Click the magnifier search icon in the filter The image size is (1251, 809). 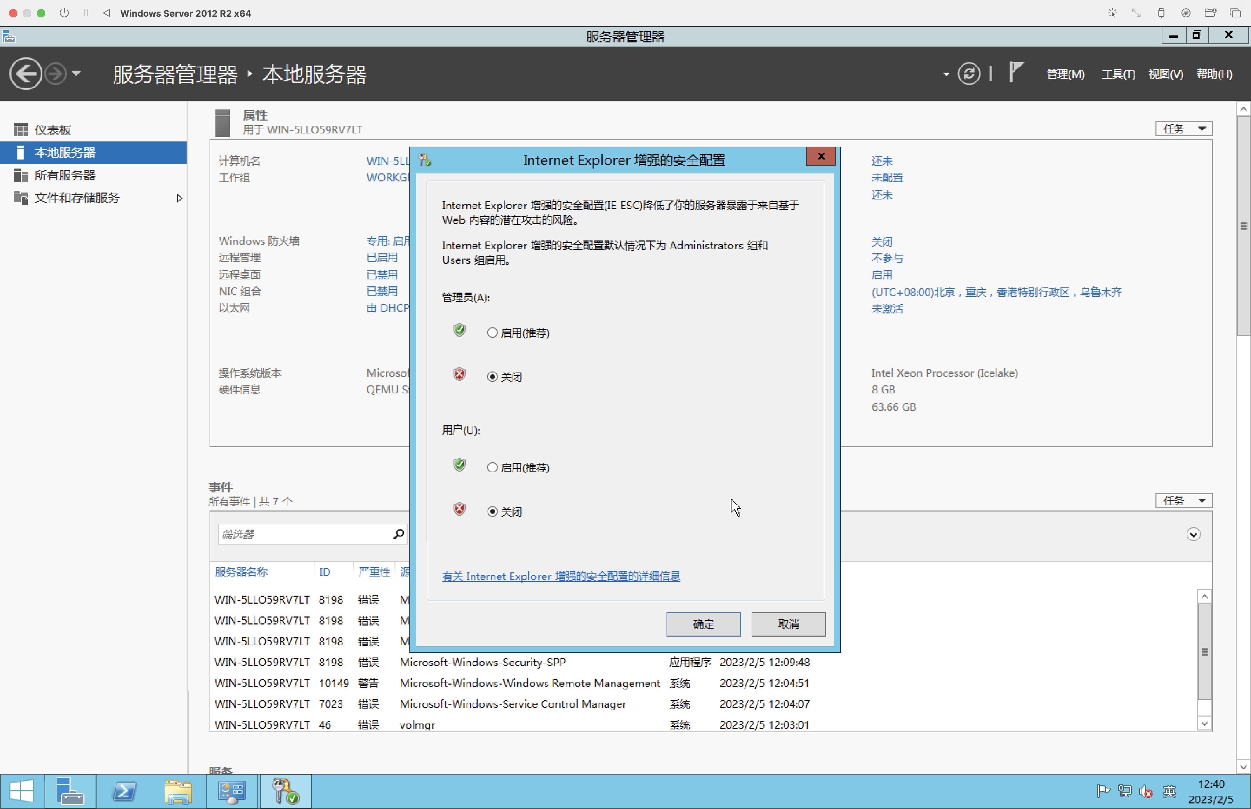[399, 534]
